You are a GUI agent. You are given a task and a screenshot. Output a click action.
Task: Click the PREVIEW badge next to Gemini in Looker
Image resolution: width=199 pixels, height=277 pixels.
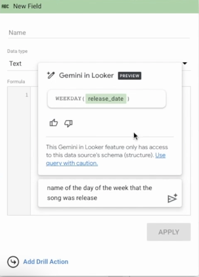[129, 76]
